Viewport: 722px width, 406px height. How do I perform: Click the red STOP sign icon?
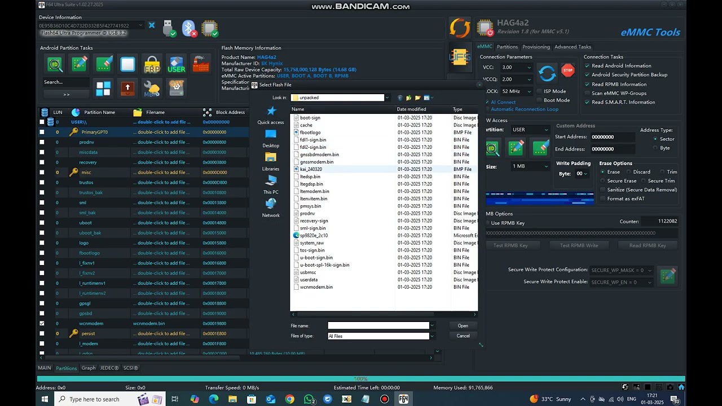click(568, 71)
